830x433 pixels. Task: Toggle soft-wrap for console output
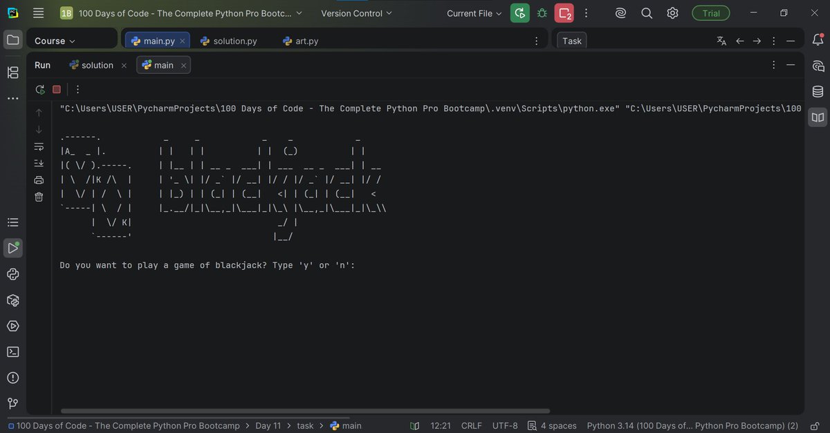(x=39, y=146)
